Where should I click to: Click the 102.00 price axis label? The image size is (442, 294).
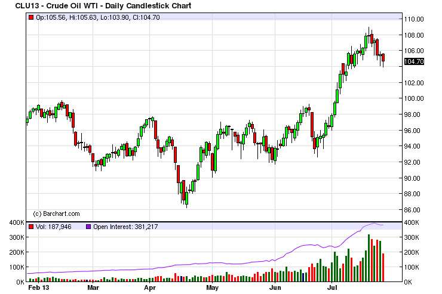(x=414, y=83)
